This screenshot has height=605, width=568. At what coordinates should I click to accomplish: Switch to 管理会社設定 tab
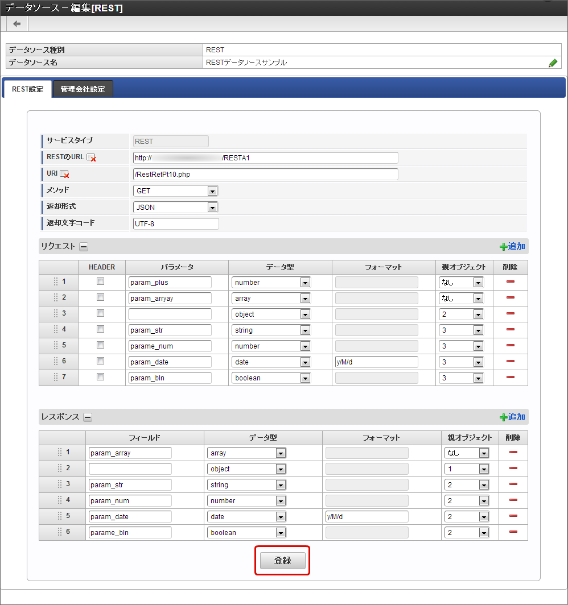coord(83,89)
